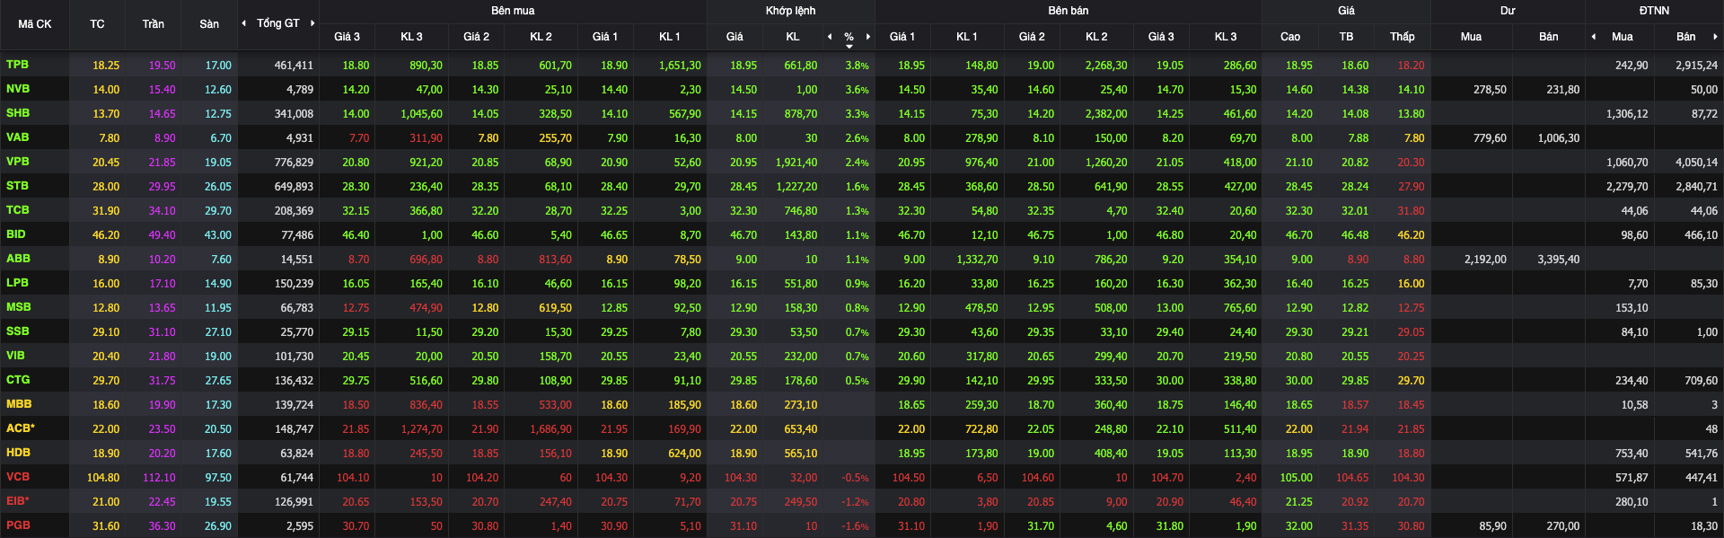This screenshot has height=538, width=1724.
Task: Click MBB's total value 139,724
Action: [x=294, y=405]
